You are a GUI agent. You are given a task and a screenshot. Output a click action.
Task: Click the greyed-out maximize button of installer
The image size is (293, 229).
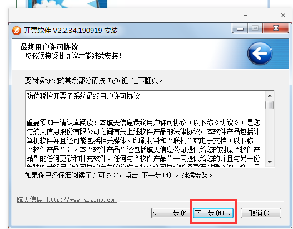(255, 28)
